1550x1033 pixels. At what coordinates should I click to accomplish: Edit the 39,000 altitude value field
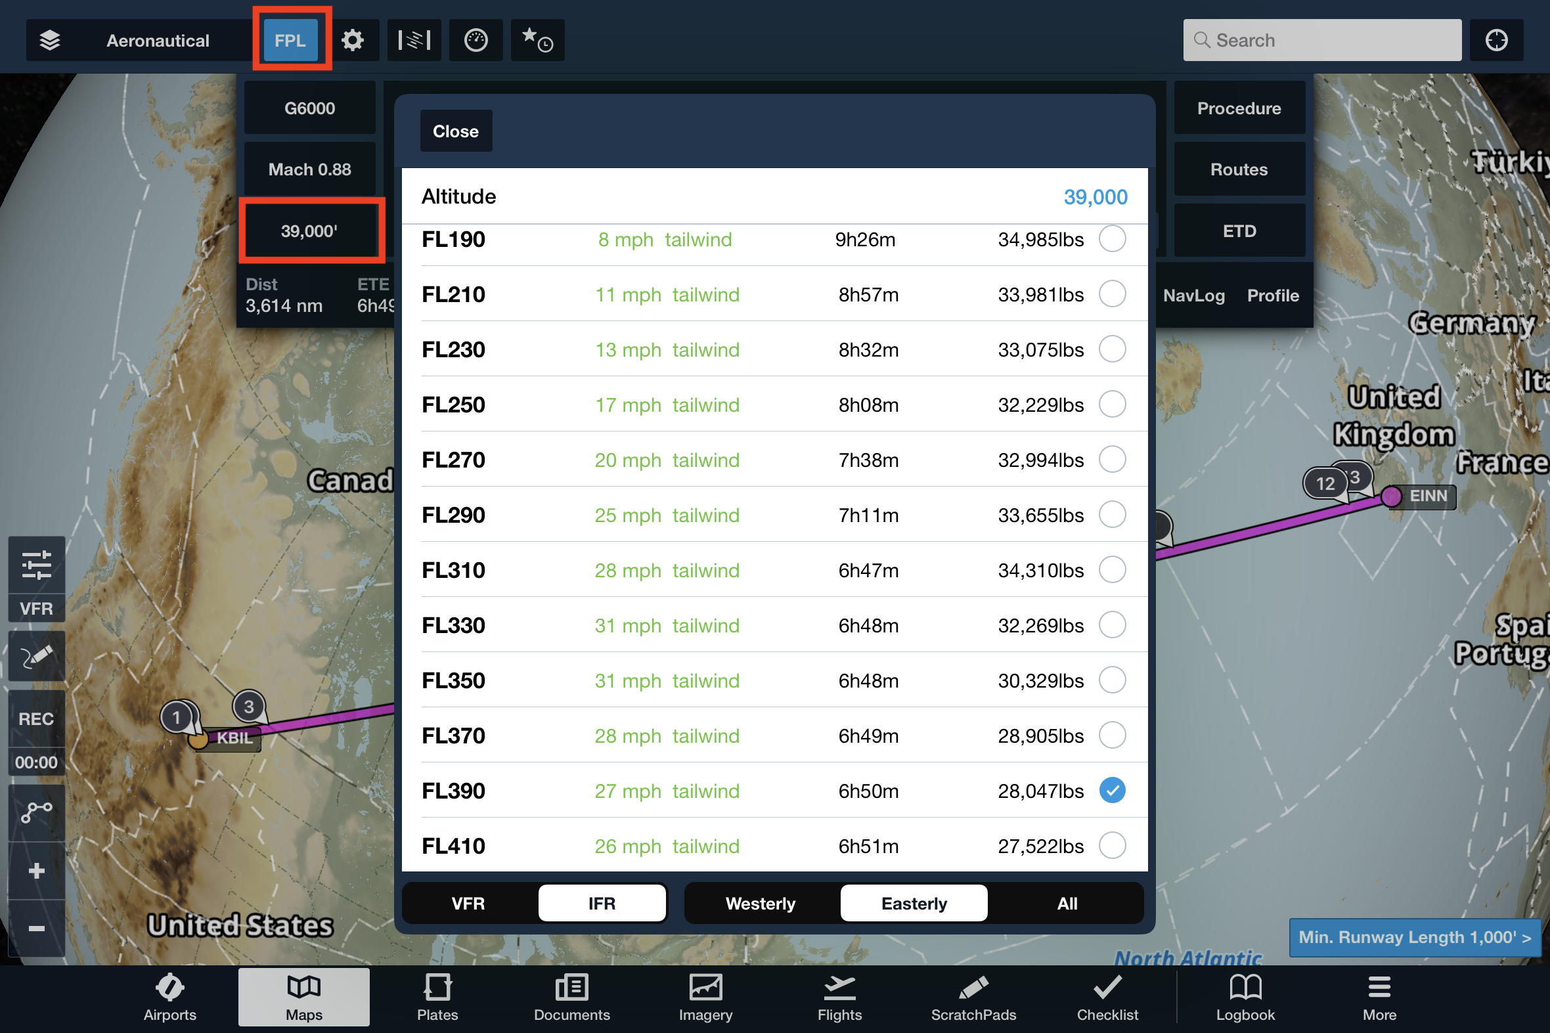pos(774,196)
